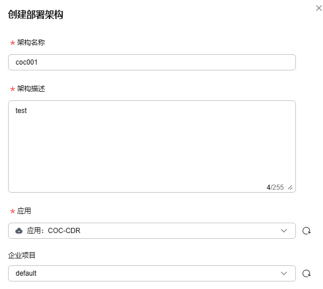Click the 架构名称 label
The image size is (323, 289).
click(x=31, y=43)
